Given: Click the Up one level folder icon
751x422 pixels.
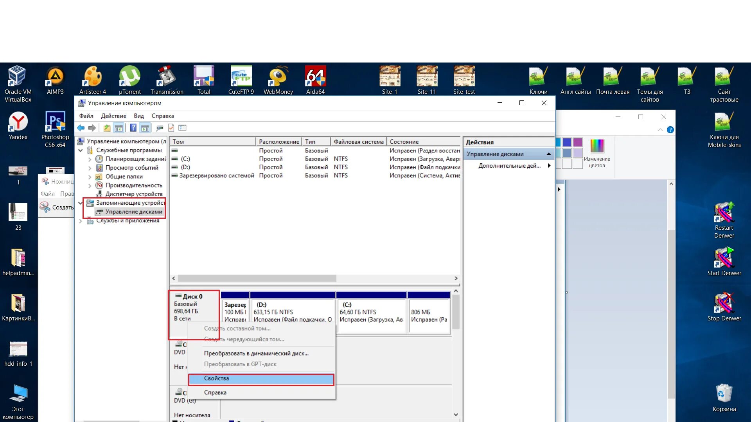Looking at the screenshot, I should pyautogui.click(x=107, y=128).
